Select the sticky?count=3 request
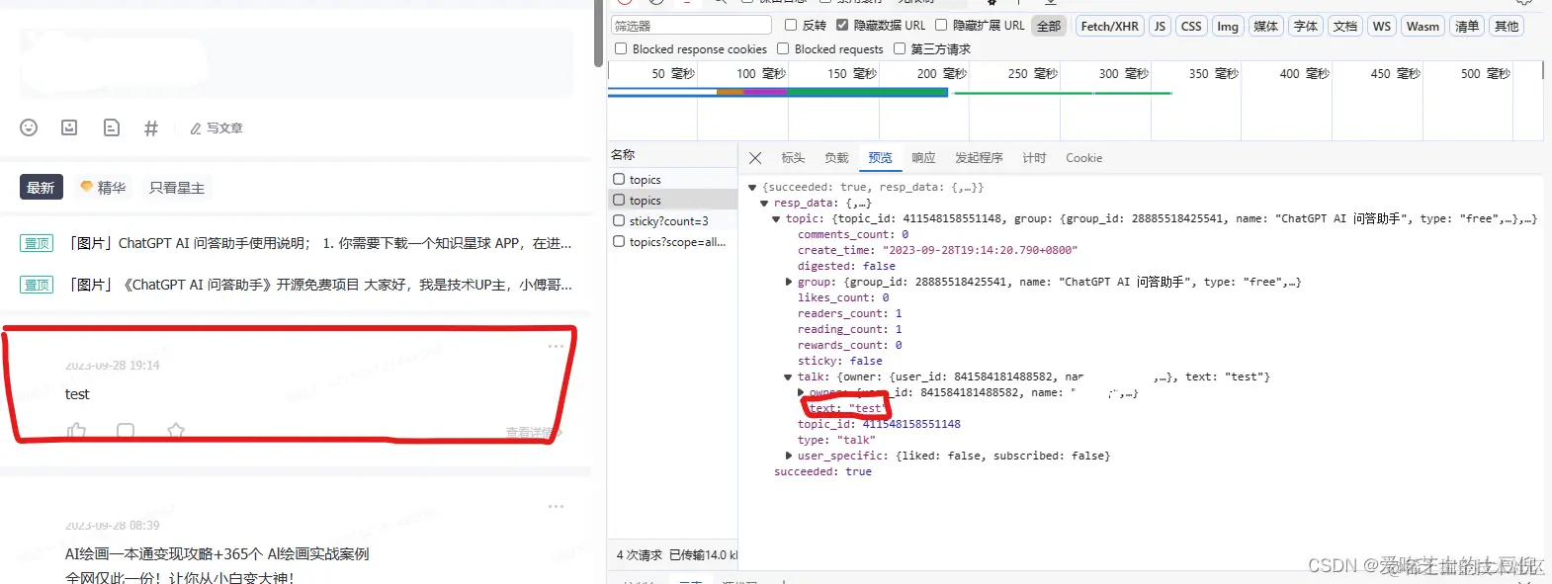This screenshot has width=1552, height=584. (672, 221)
